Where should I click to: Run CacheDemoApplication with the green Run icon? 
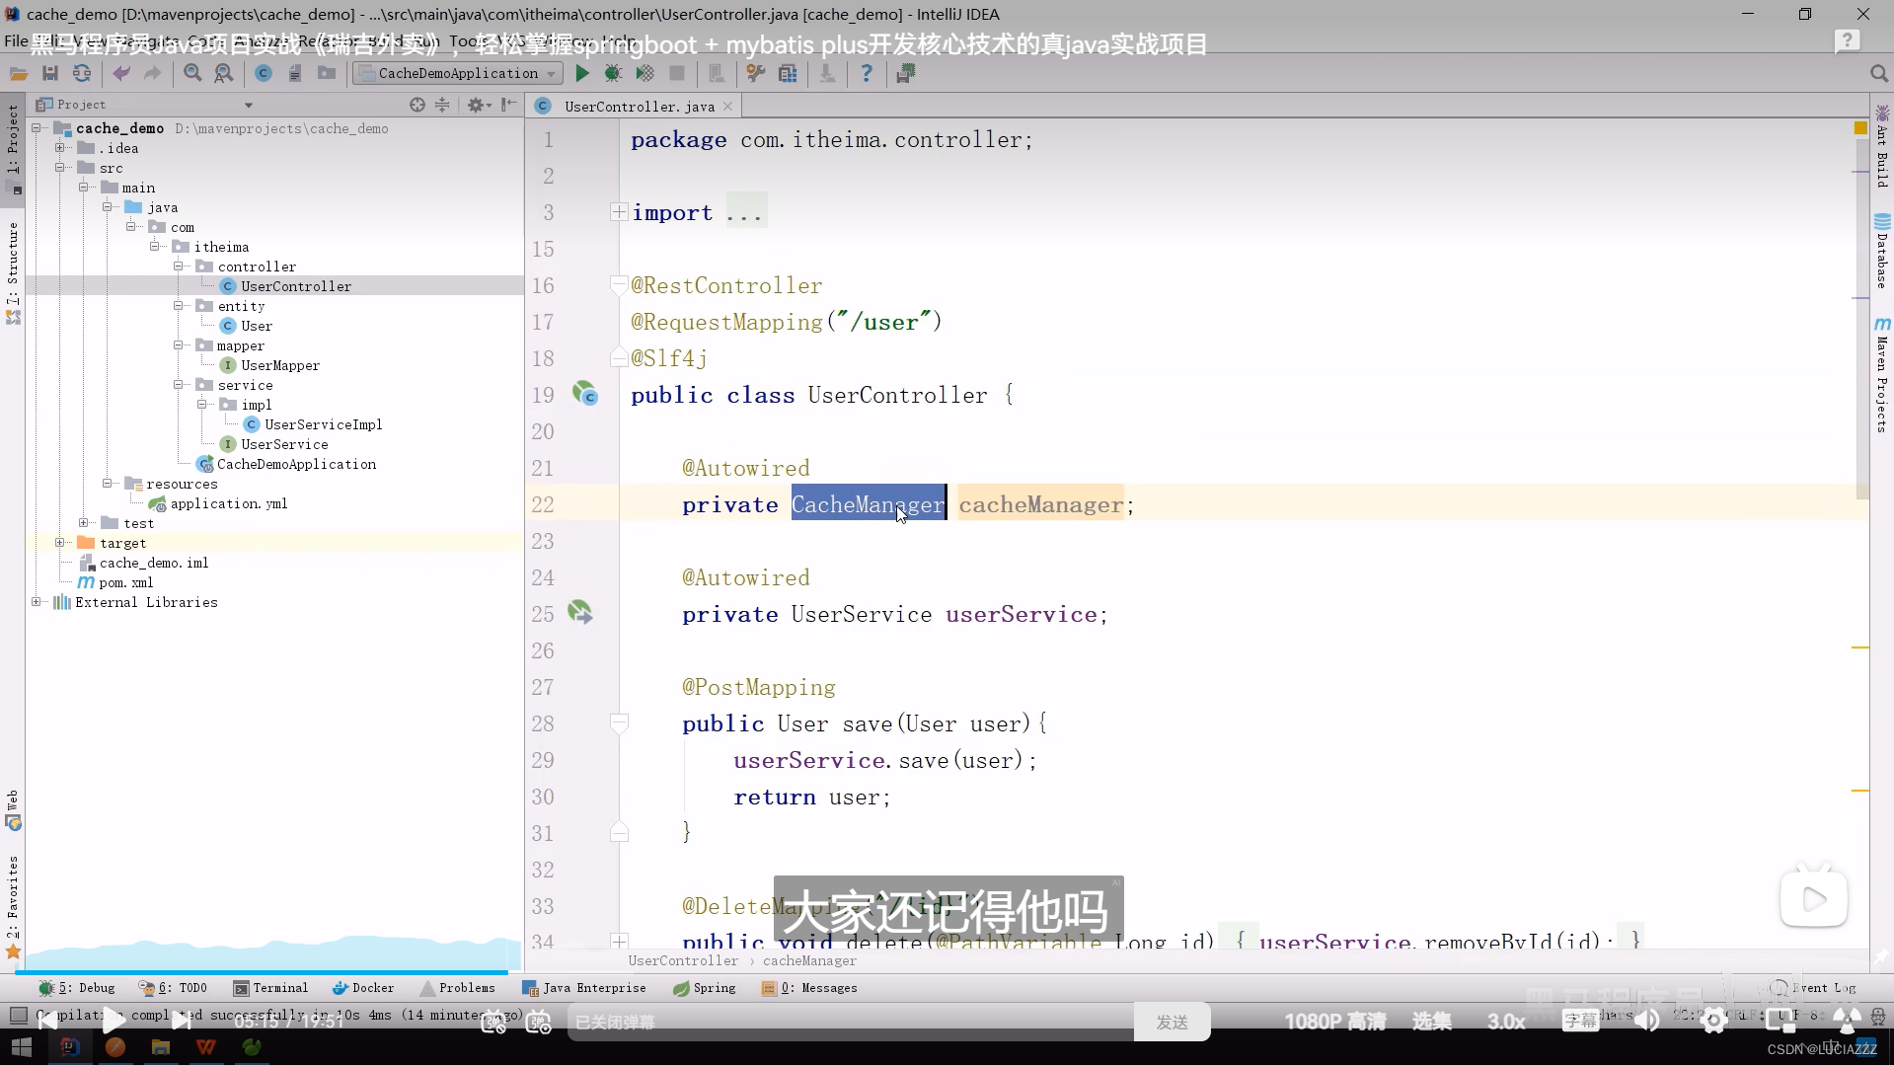tap(582, 73)
